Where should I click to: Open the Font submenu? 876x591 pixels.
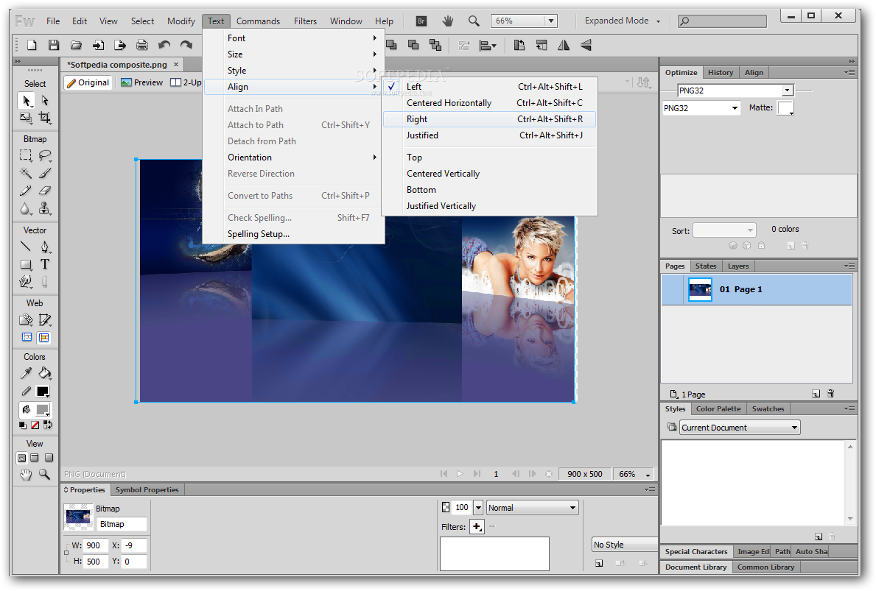294,38
